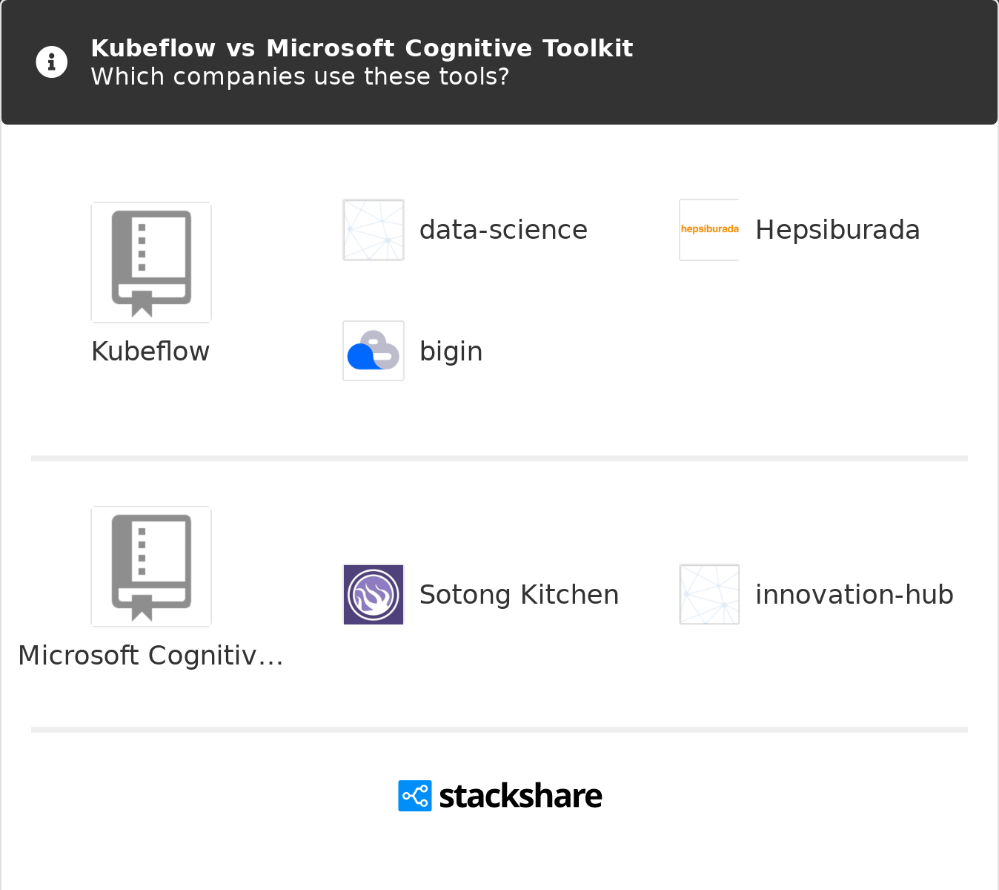Click the stackshare wordmark text
Viewport: 999px width, 890px height.
(x=520, y=797)
